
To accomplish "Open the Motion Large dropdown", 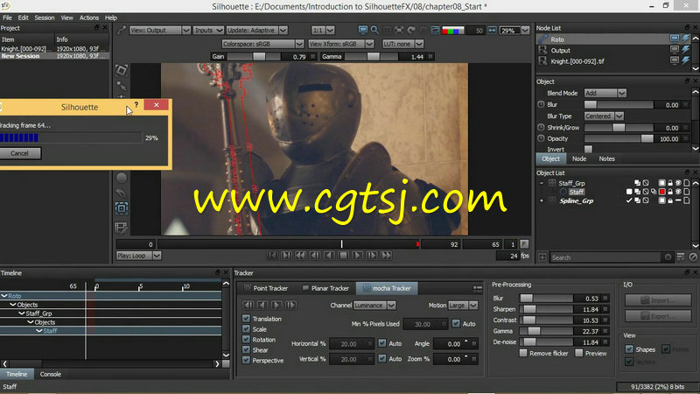I will click(x=463, y=305).
